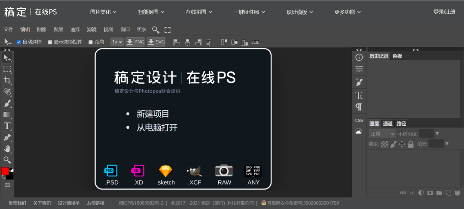This screenshot has height=209, width=464.
Task: Click the search magnifier in the menu bar
Action: 156,30
